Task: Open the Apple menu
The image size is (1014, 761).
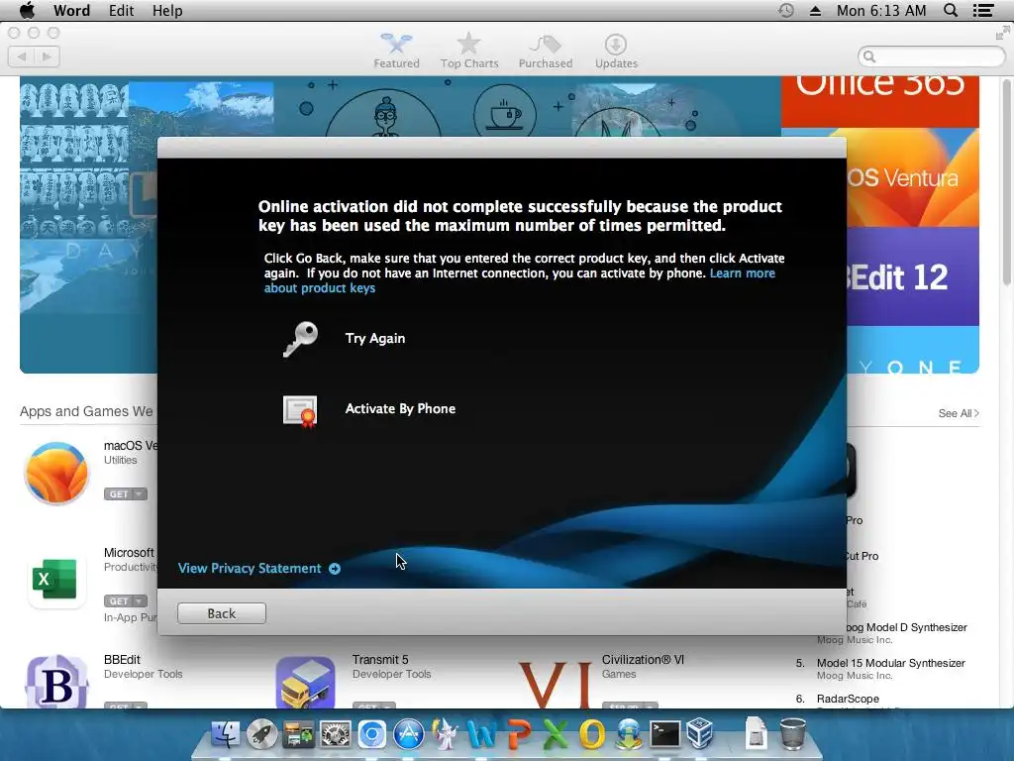Action: pos(27,10)
